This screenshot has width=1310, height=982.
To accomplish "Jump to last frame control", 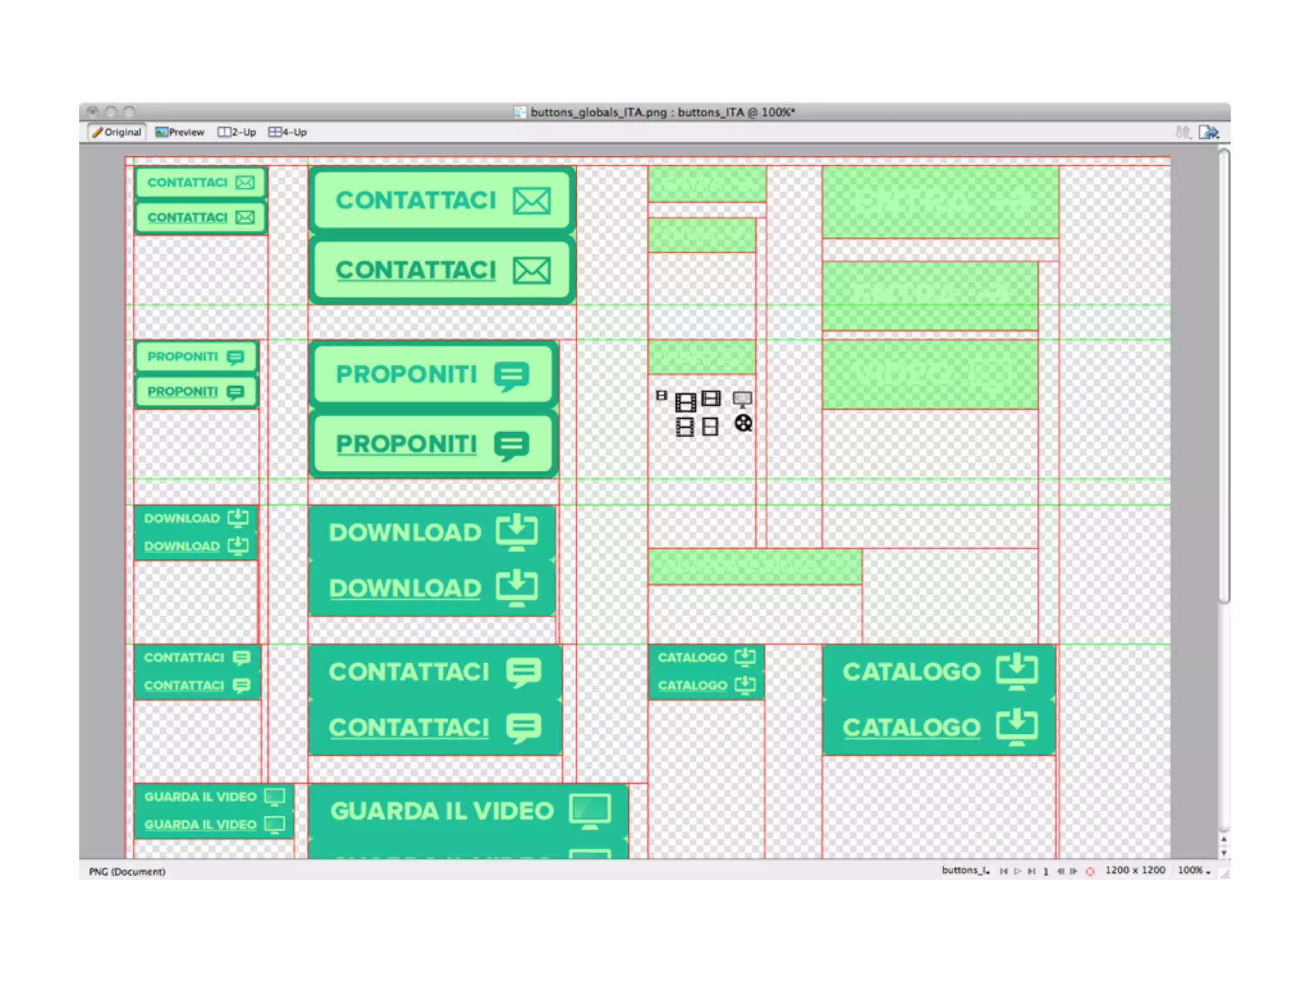I will coord(1031,871).
